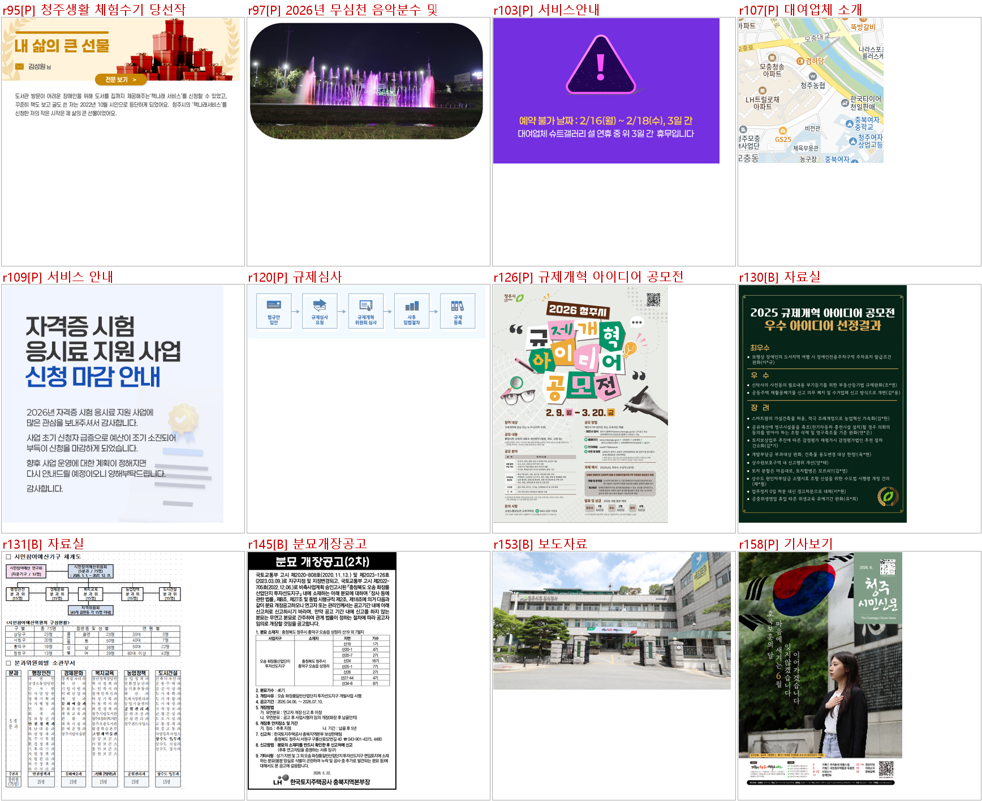Screen dimensions: 982x801
Task: Click the LH logo on the 분묘 개장공고
Action: (281, 781)
